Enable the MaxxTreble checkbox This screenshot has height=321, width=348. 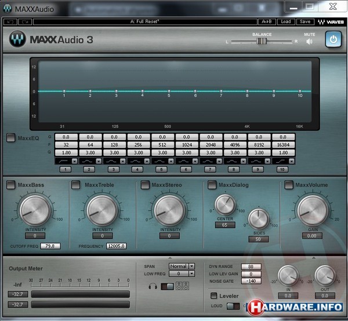point(75,185)
